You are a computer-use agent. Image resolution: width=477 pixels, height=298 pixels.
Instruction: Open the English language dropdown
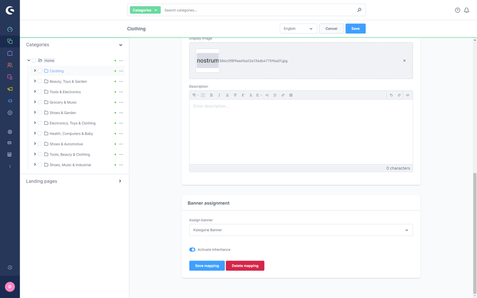[298, 29]
